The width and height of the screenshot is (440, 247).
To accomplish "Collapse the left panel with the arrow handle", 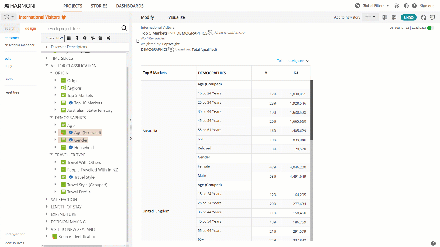I will [131, 120].
